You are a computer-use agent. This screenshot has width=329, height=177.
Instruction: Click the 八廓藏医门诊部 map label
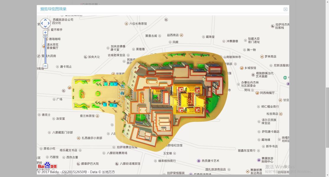click(x=63, y=132)
